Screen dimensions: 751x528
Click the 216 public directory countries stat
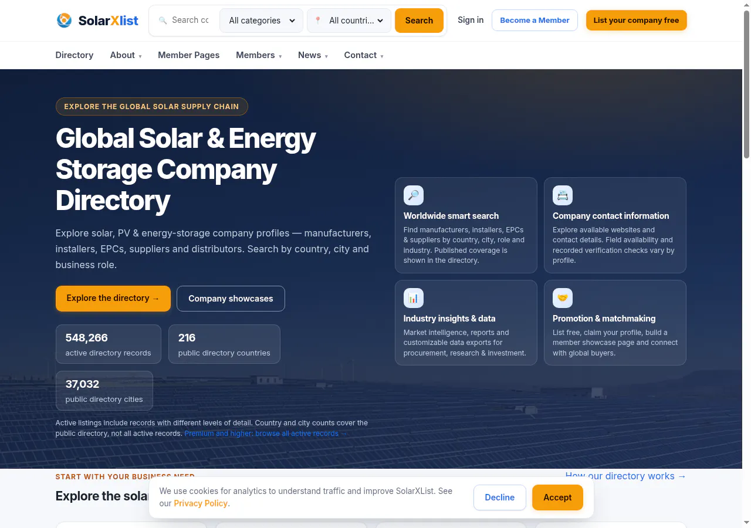click(224, 344)
